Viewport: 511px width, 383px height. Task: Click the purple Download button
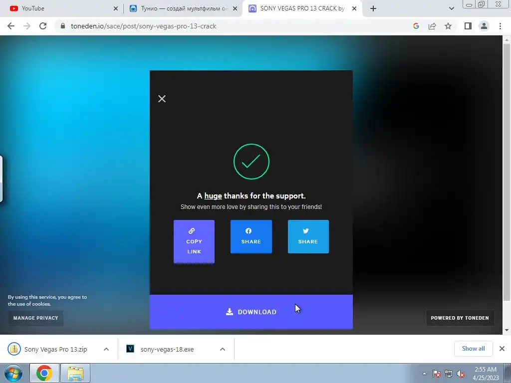point(251,312)
